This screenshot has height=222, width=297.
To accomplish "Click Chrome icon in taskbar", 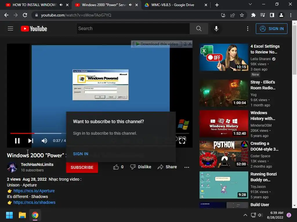I will [35, 215].
